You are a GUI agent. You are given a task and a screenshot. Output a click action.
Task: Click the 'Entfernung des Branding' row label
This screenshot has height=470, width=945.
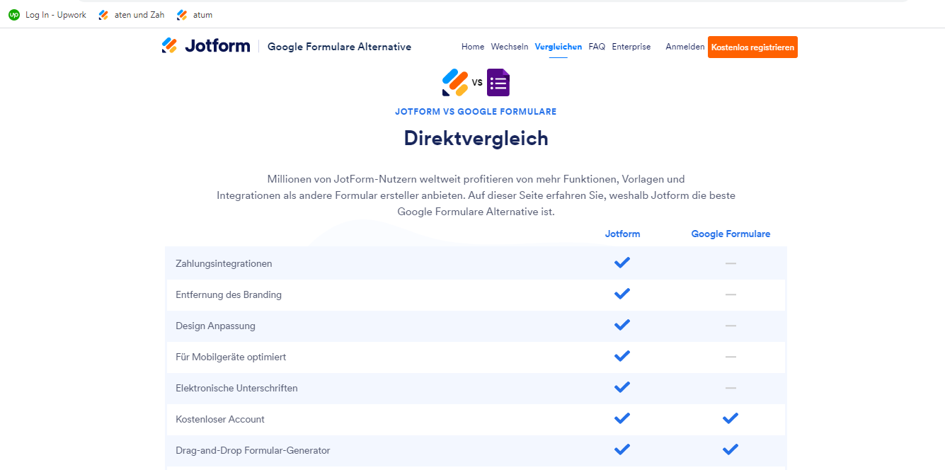click(x=229, y=294)
